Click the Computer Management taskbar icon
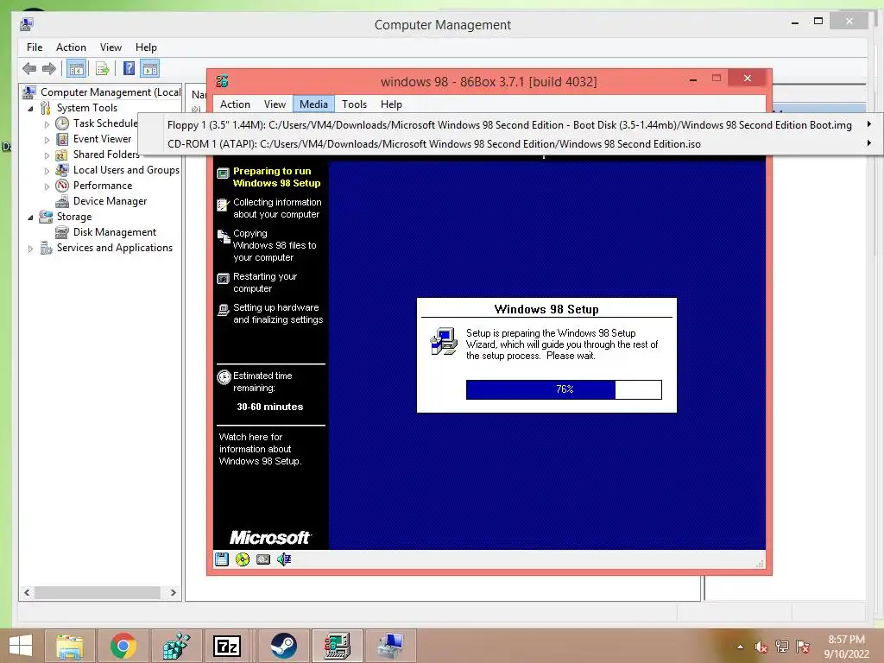884x663 pixels. coord(390,646)
